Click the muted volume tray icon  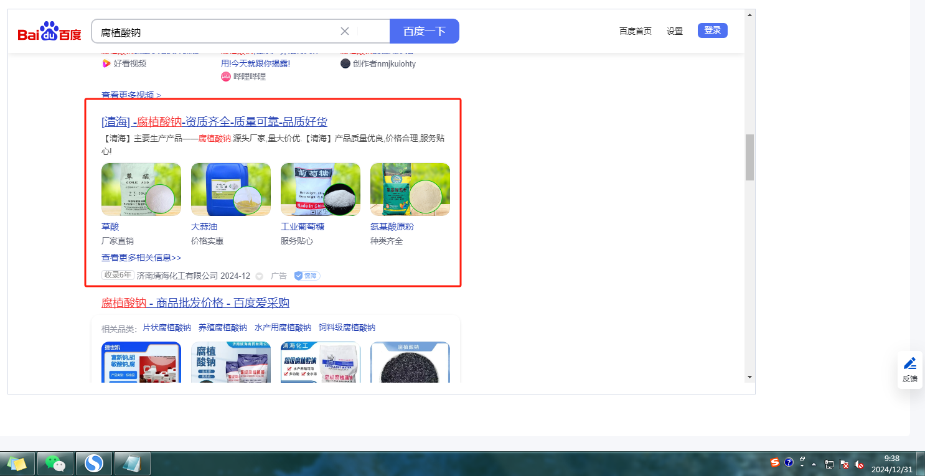point(860,464)
